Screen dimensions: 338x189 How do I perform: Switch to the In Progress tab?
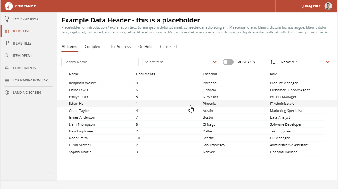121,47
